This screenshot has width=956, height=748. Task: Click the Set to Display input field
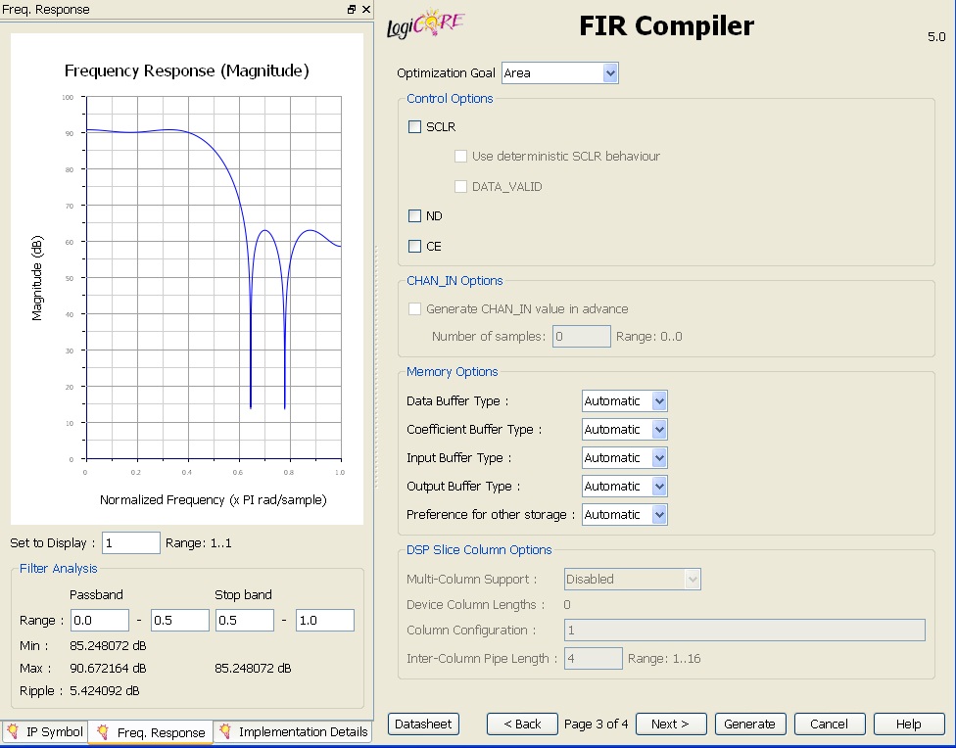[131, 542]
